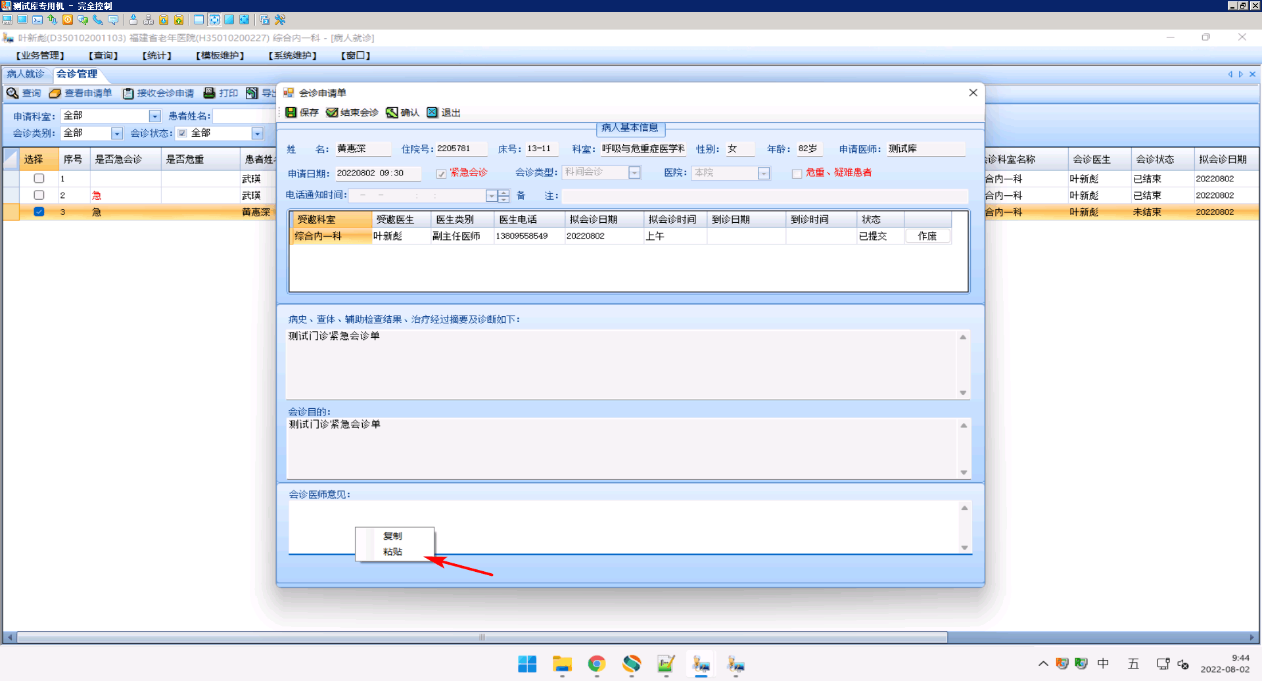The height and width of the screenshot is (681, 1262).
Task: Click the command prompt icon in remote toolbar
Action: coord(37,20)
